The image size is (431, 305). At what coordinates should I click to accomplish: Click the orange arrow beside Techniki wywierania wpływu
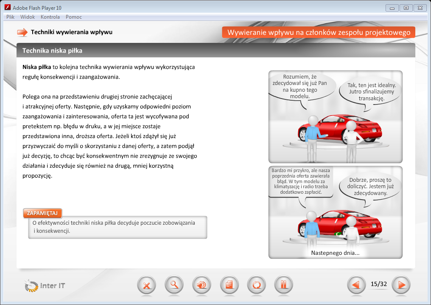22,32
